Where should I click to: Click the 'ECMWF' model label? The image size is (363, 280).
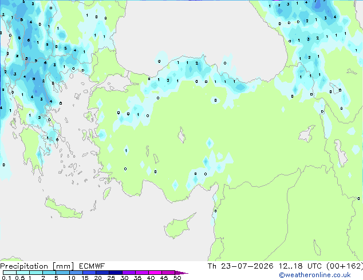pyautogui.click(x=92, y=266)
